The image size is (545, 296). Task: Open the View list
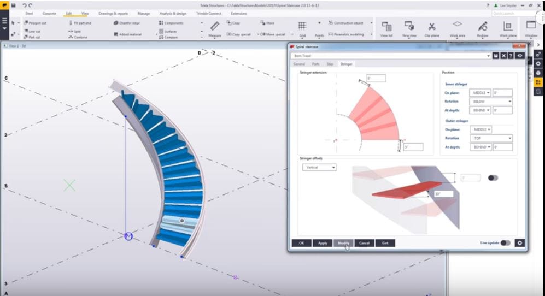click(386, 29)
